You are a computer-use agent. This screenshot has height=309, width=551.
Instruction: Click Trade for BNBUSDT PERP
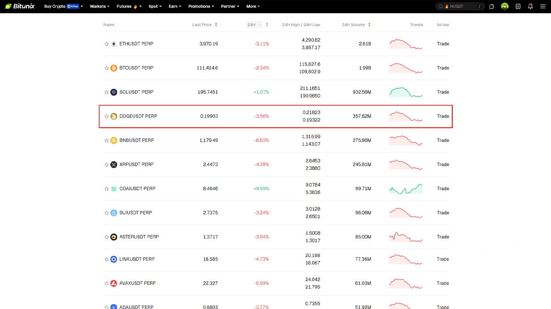click(x=443, y=141)
